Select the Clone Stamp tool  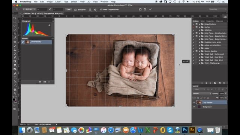[15, 49]
